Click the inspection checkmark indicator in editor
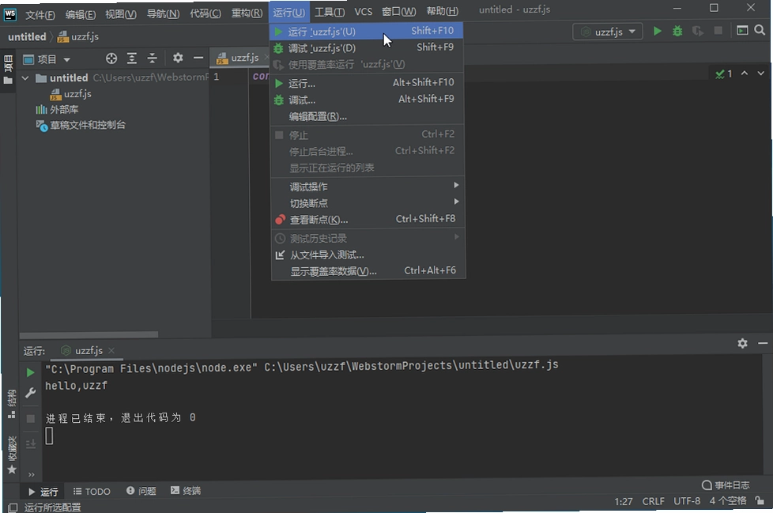773x513 pixels. 724,74
